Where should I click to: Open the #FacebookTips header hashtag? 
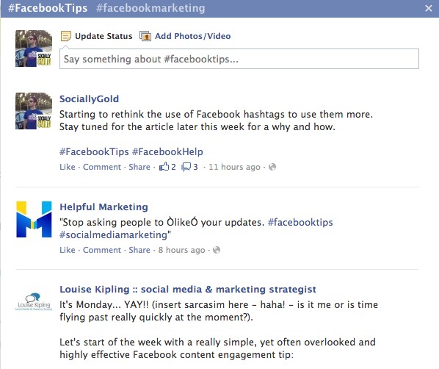point(48,8)
